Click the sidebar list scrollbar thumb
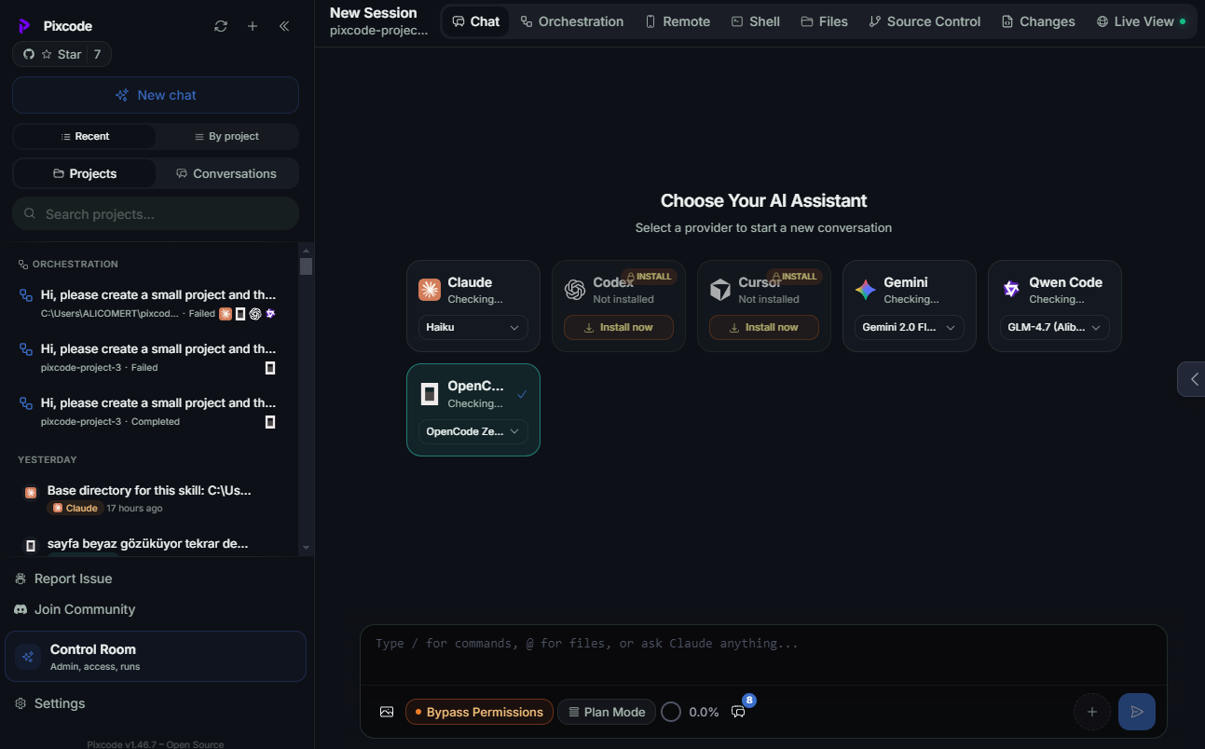The height and width of the screenshot is (749, 1205). [306, 266]
